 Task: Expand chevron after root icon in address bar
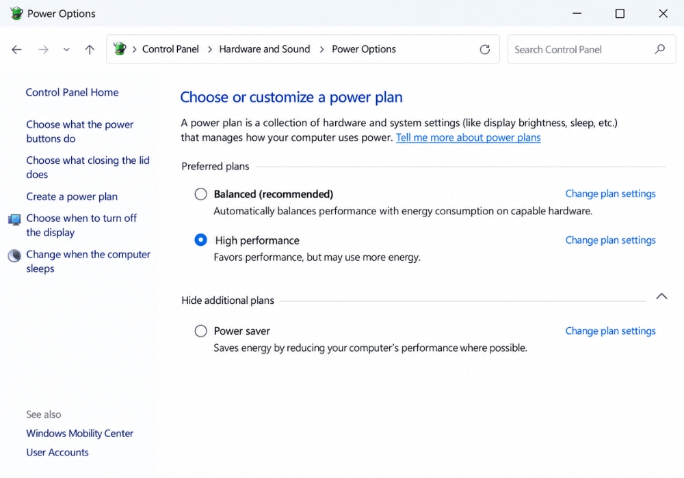point(134,49)
